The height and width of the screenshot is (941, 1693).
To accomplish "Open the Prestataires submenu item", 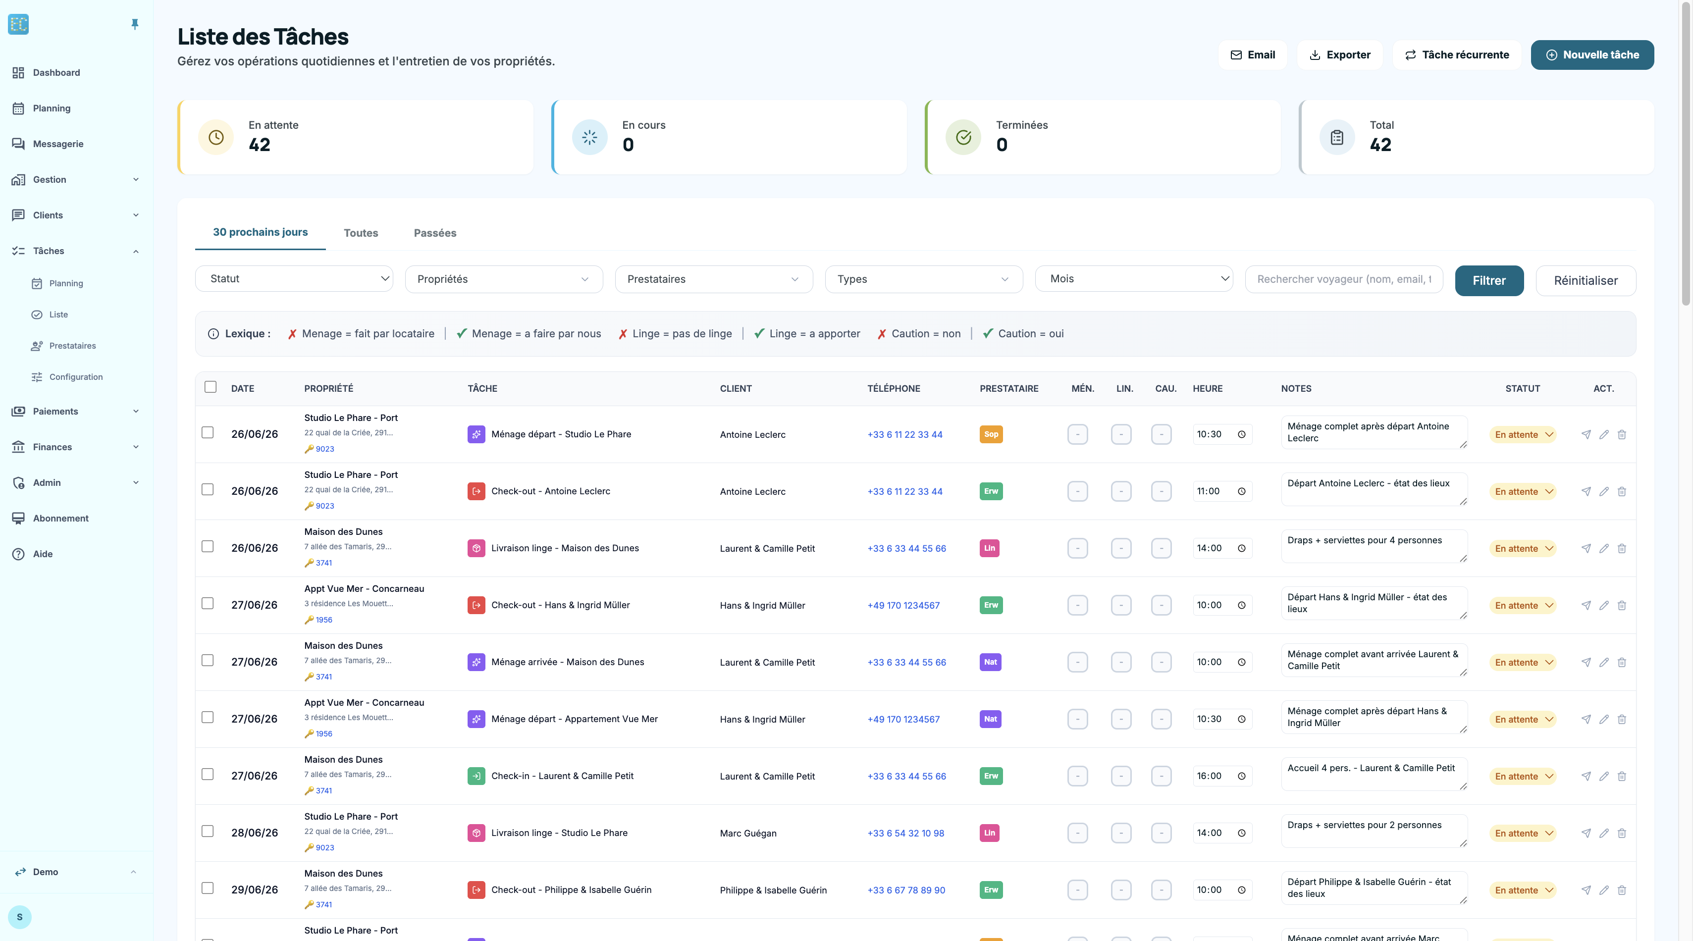I will [x=72, y=346].
